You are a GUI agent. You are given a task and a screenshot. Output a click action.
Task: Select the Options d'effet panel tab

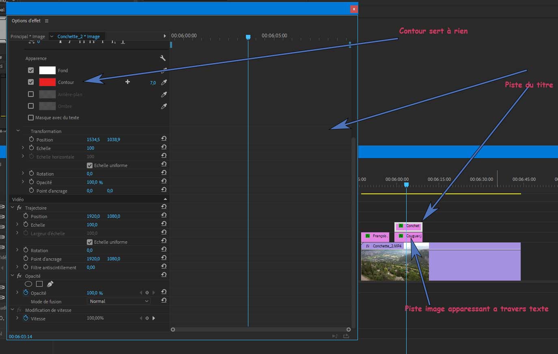click(x=26, y=21)
